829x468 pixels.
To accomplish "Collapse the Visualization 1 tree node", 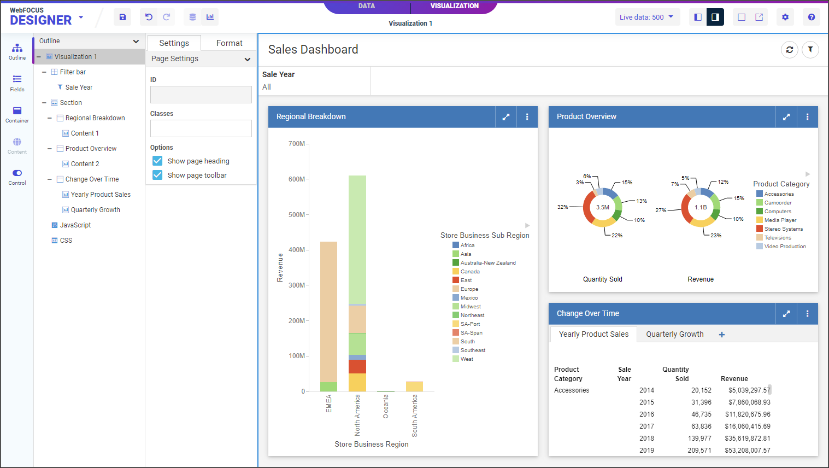I will point(38,56).
